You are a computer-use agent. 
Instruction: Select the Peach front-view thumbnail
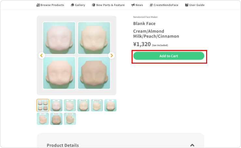[x=110, y=105]
